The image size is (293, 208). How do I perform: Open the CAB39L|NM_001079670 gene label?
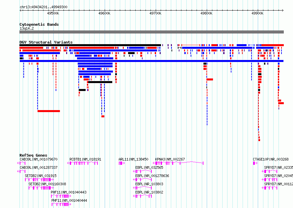(x=39, y=159)
